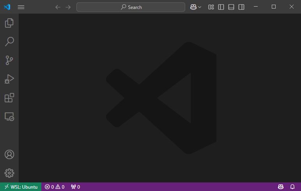Image resolution: width=301 pixels, height=191 pixels.
Task: Minimize the VS Code window
Action: [x=256, y=7]
